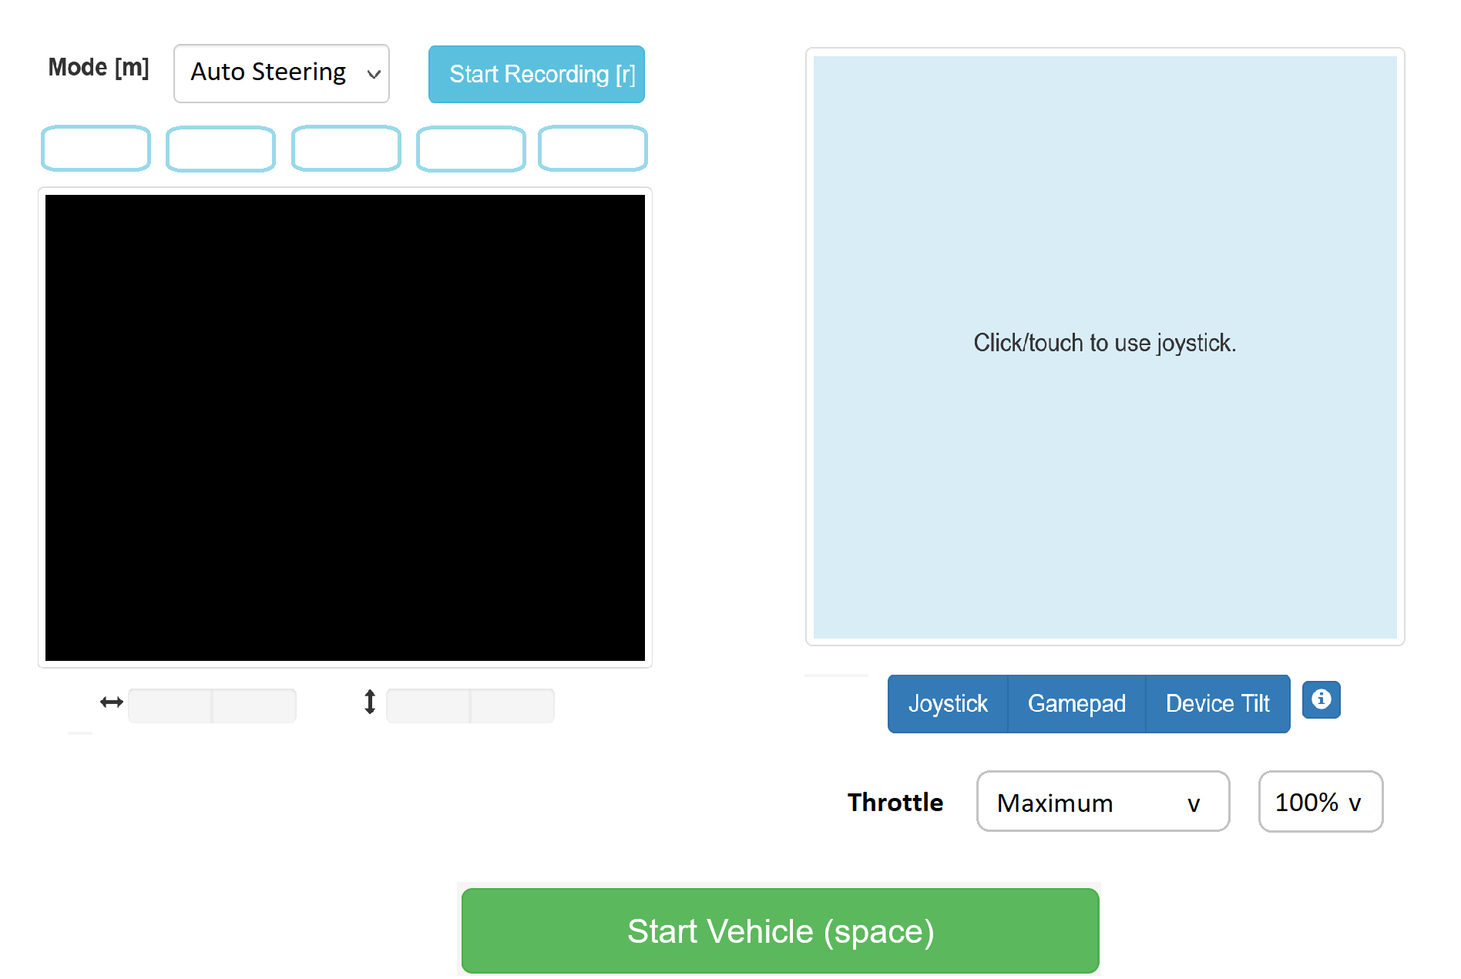Switch input mode to Gamepad
Viewport: 1461px width, 979px height.
pos(1076,703)
